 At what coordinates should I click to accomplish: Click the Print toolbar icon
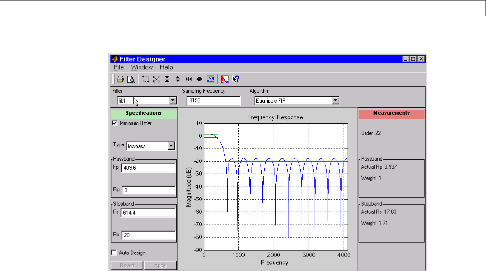tap(120, 79)
